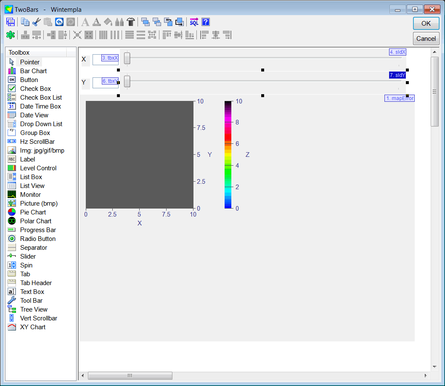
Task: Open properties via the screw icon
Action: [130, 22]
